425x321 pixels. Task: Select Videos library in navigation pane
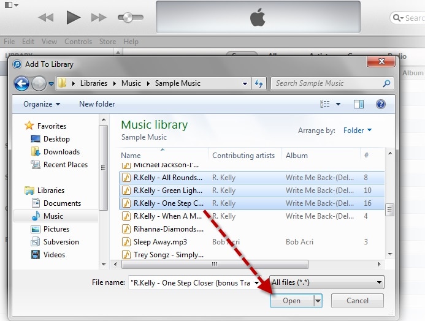coord(54,255)
